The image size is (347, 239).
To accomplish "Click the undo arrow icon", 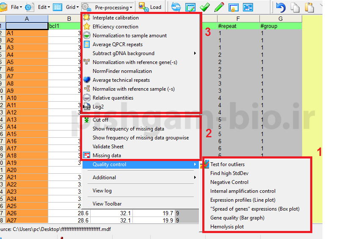I will [x=281, y=7].
